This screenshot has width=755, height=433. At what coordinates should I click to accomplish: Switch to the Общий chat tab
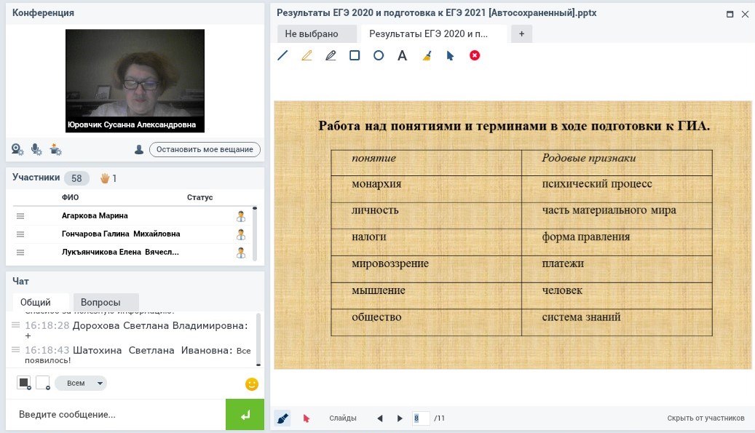(x=41, y=302)
